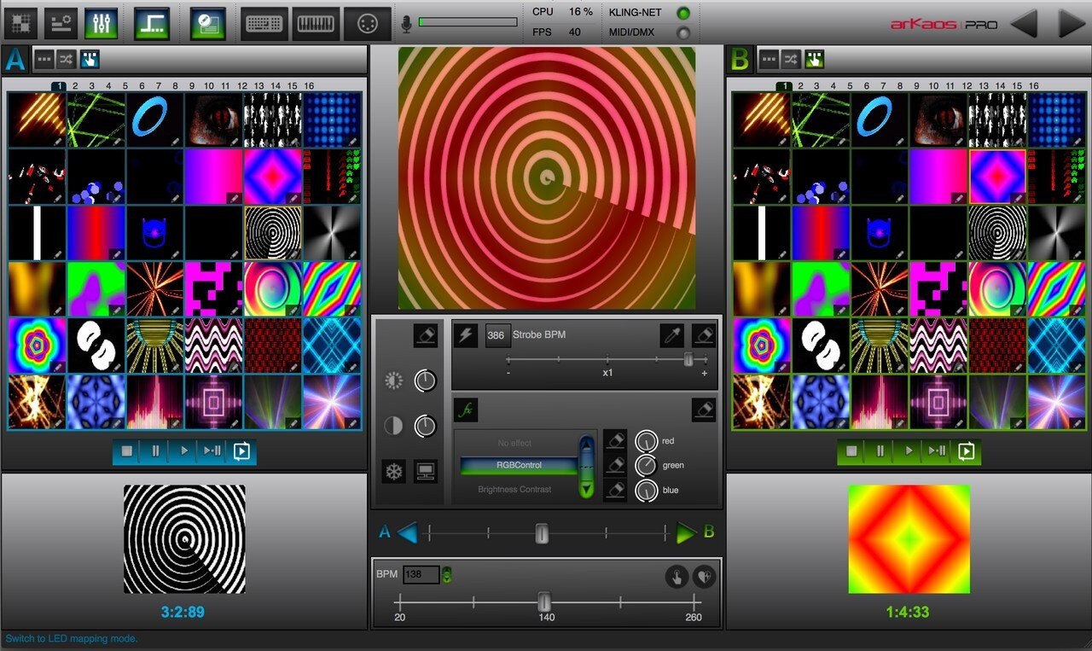Enable the touch control toggle in deck B's header

click(x=815, y=60)
